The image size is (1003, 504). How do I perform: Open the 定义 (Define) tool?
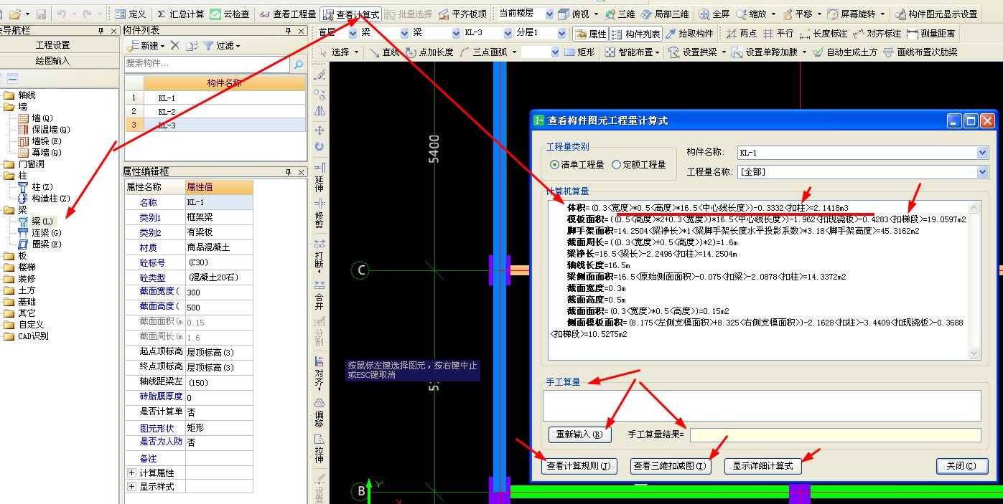130,14
